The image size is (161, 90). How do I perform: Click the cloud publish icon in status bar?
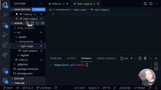pos(18,88)
